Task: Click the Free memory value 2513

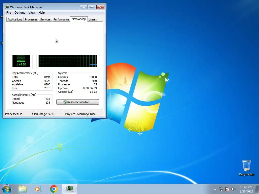Action: point(47,88)
